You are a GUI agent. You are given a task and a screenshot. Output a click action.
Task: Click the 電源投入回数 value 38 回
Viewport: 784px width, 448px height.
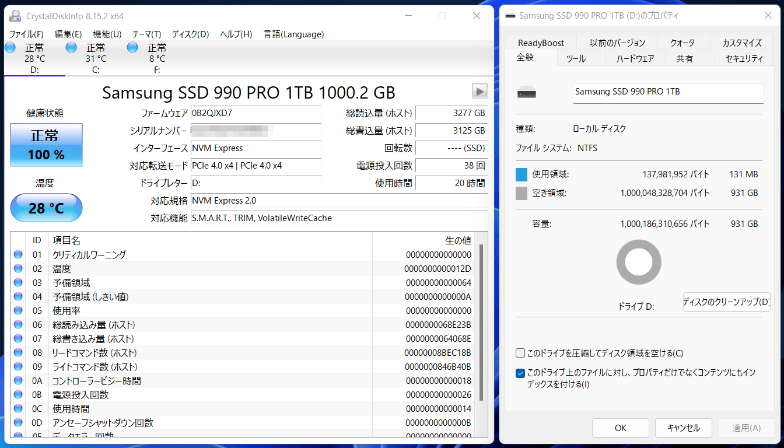(x=452, y=166)
